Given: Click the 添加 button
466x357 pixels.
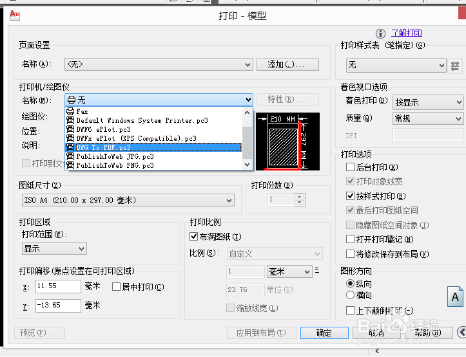Looking at the screenshot, I should point(287,64).
